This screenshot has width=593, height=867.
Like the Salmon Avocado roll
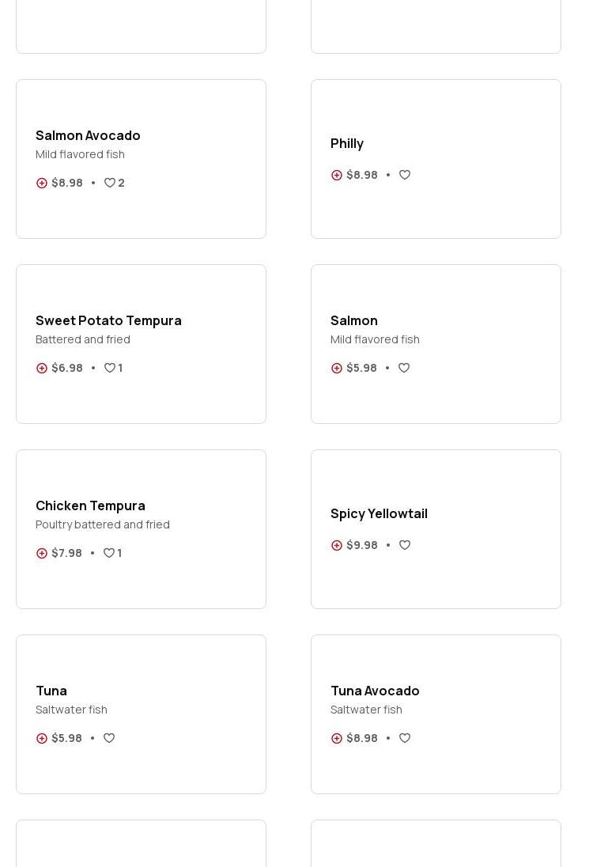coord(110,183)
